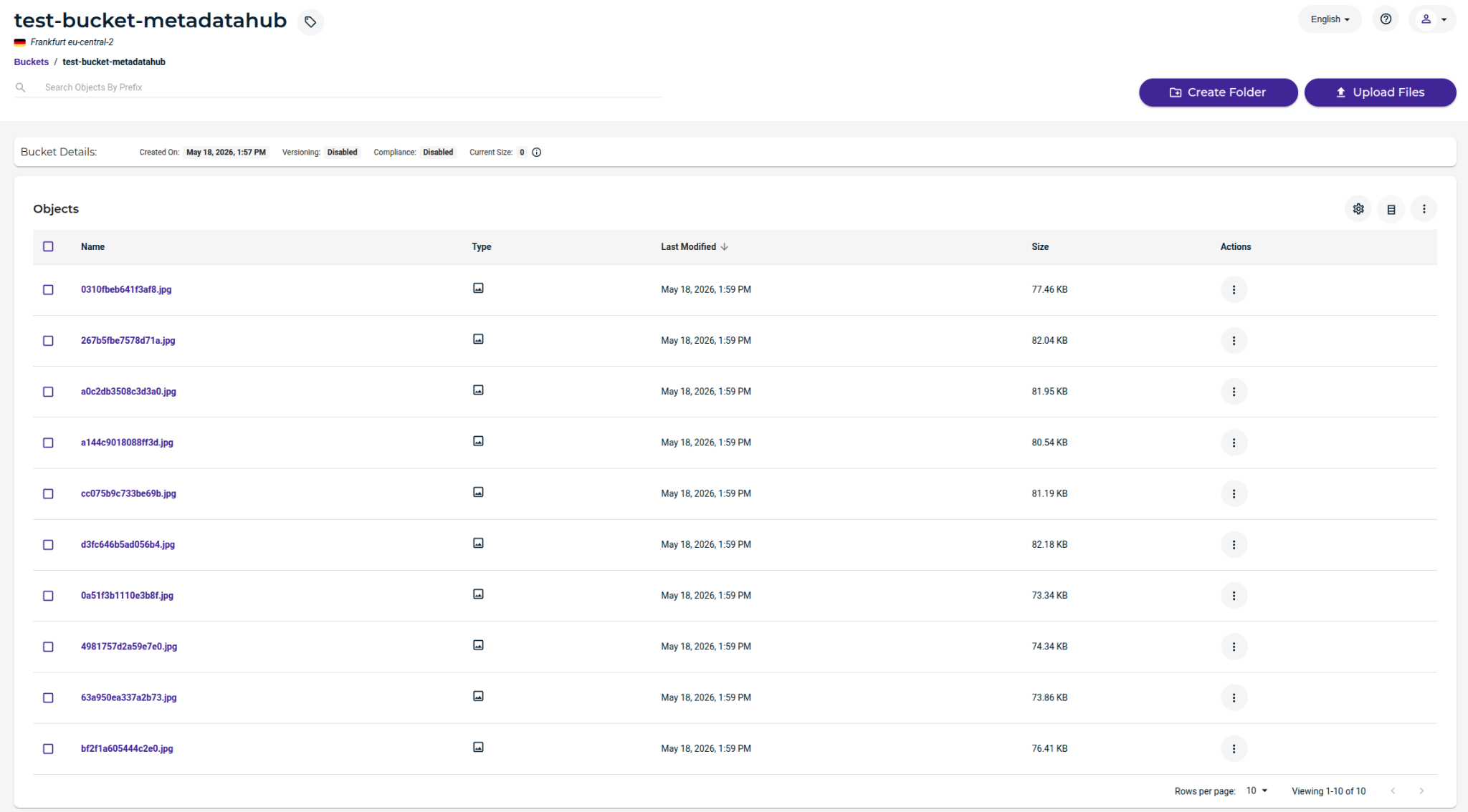Open object a144c9018088ff3d.jpg
This screenshot has height=812, width=1468.
point(127,443)
